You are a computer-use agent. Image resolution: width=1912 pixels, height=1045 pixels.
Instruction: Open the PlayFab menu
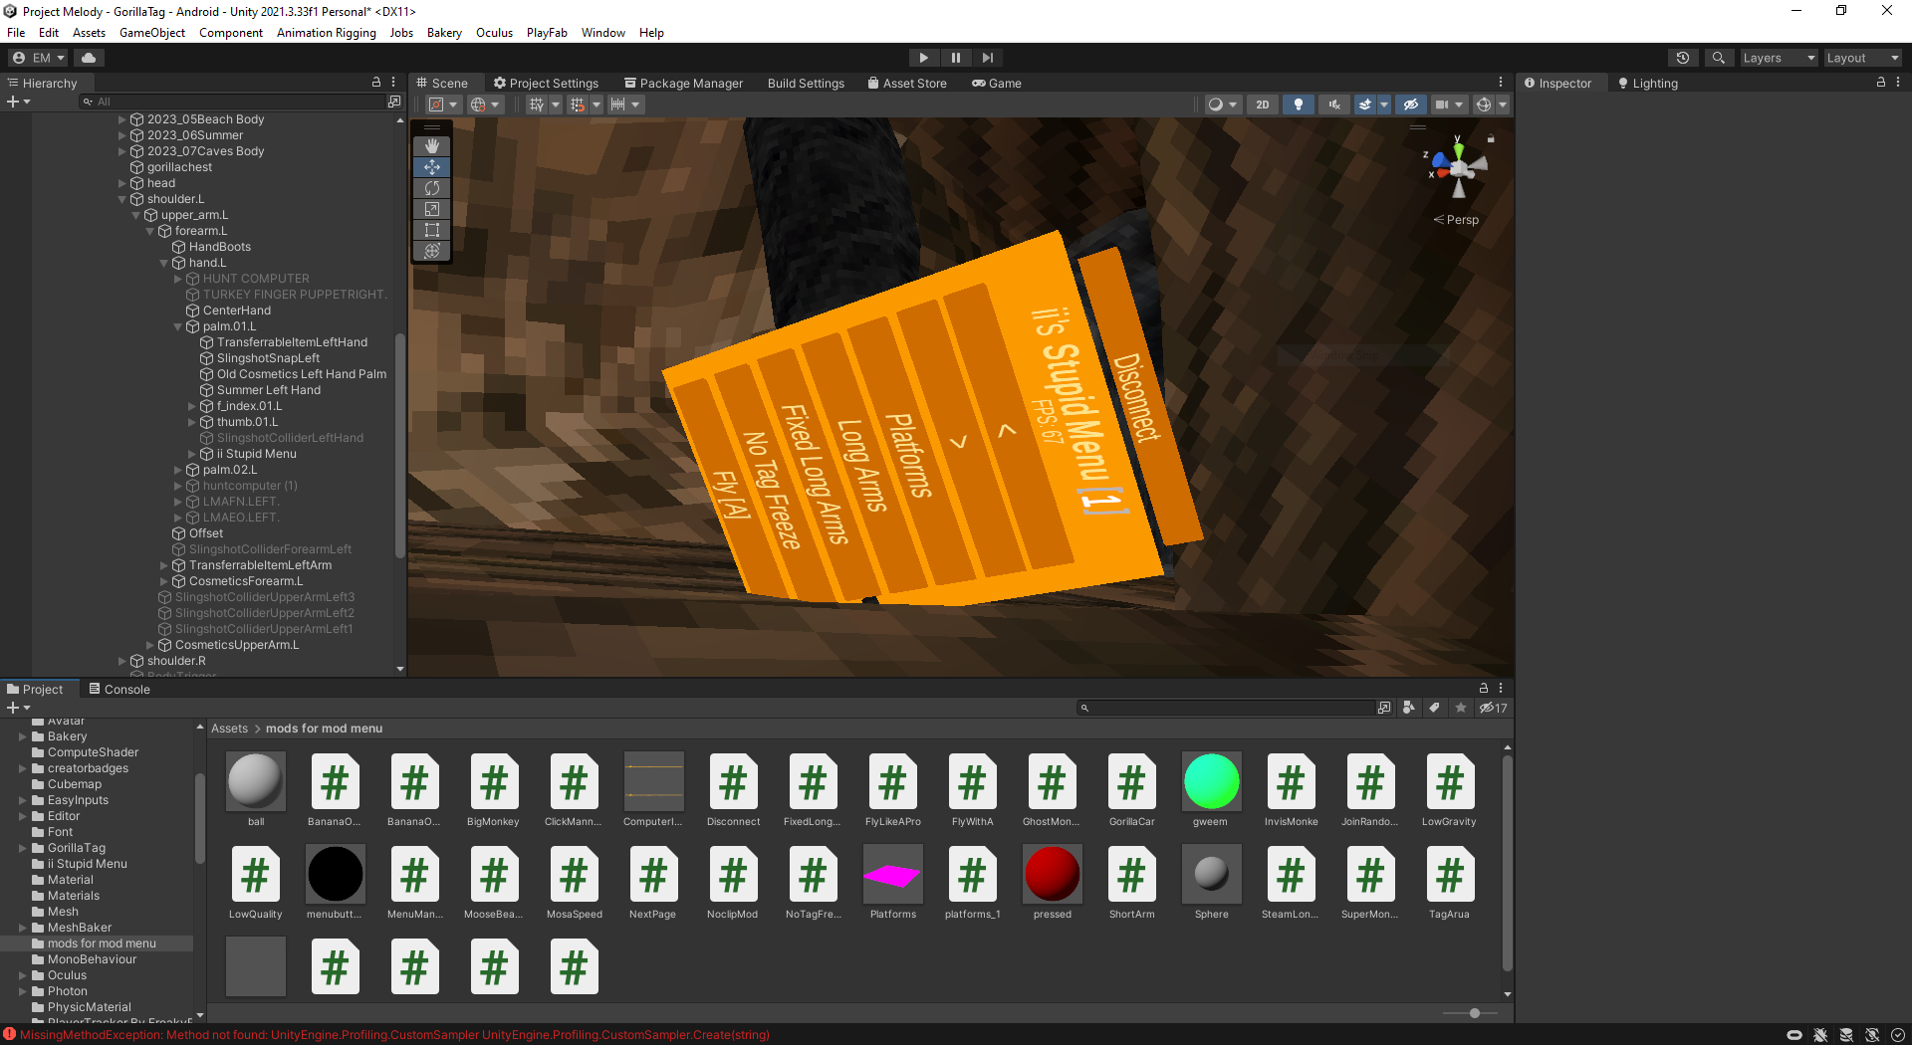(x=547, y=33)
